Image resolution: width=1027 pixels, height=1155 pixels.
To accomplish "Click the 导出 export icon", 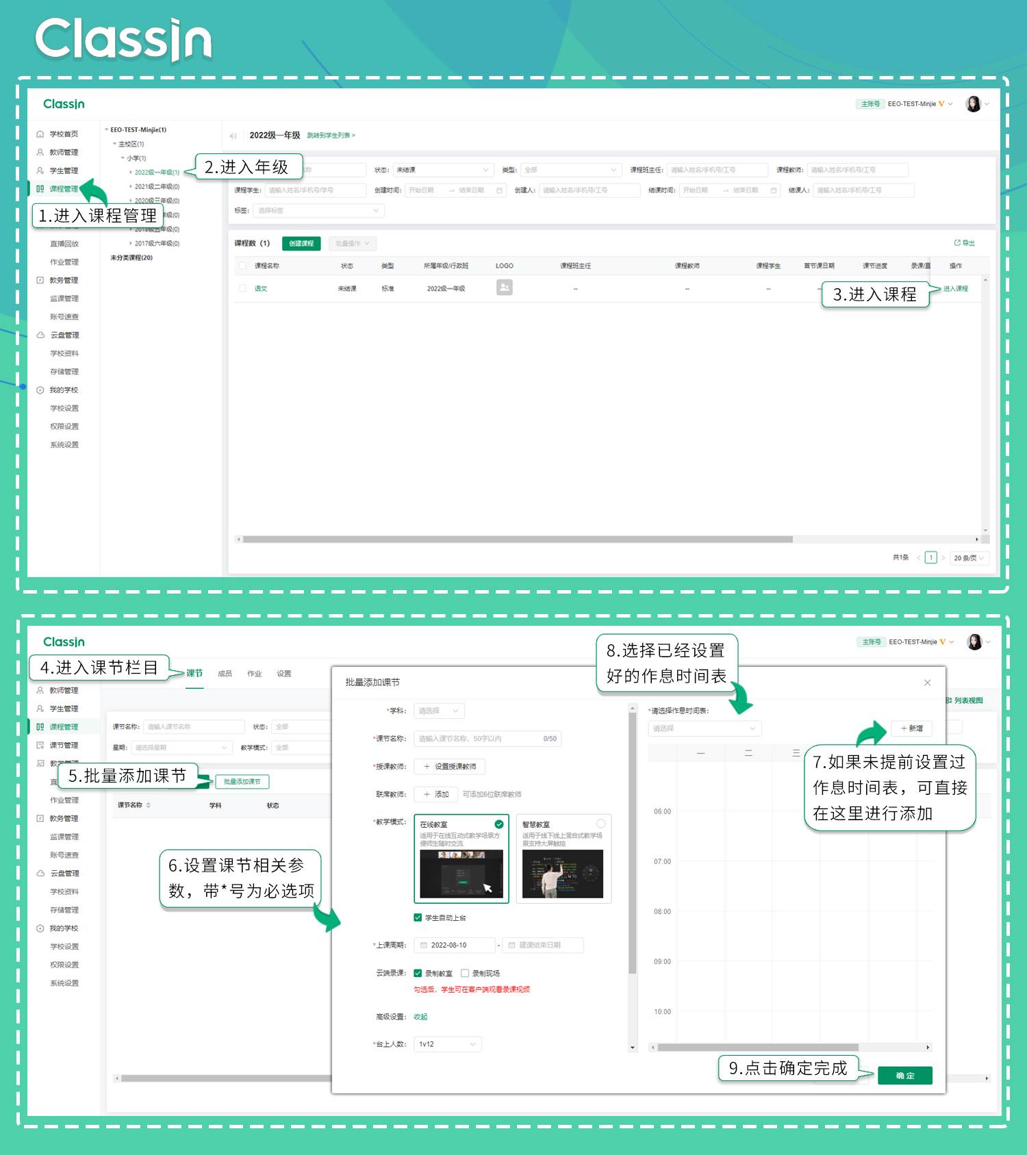I will coord(957,243).
